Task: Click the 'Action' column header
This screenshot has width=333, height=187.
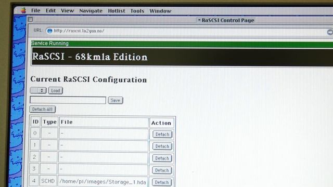Action: tap(161, 123)
